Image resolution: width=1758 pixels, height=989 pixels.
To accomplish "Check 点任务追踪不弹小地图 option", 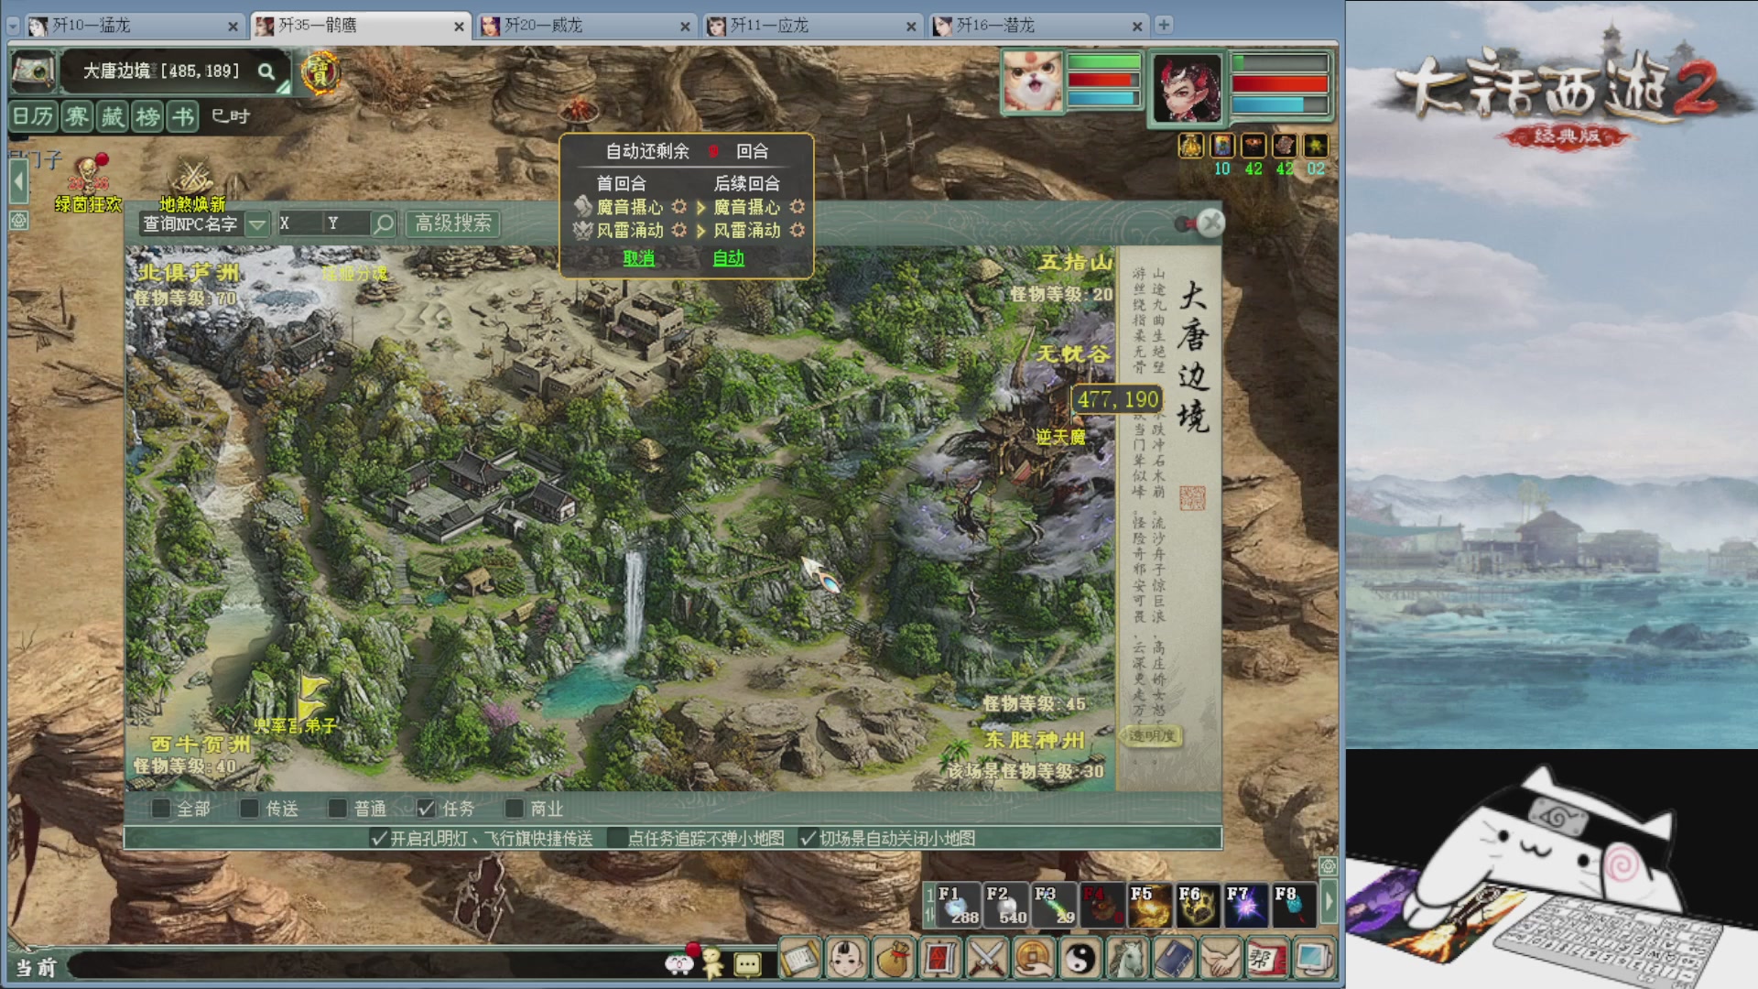I will (x=616, y=838).
